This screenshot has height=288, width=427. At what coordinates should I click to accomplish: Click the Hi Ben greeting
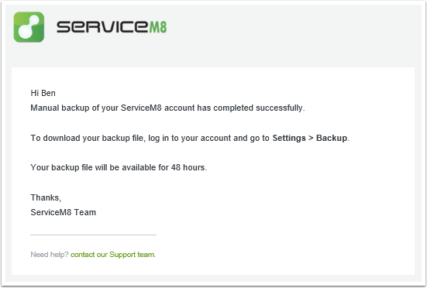(x=43, y=93)
